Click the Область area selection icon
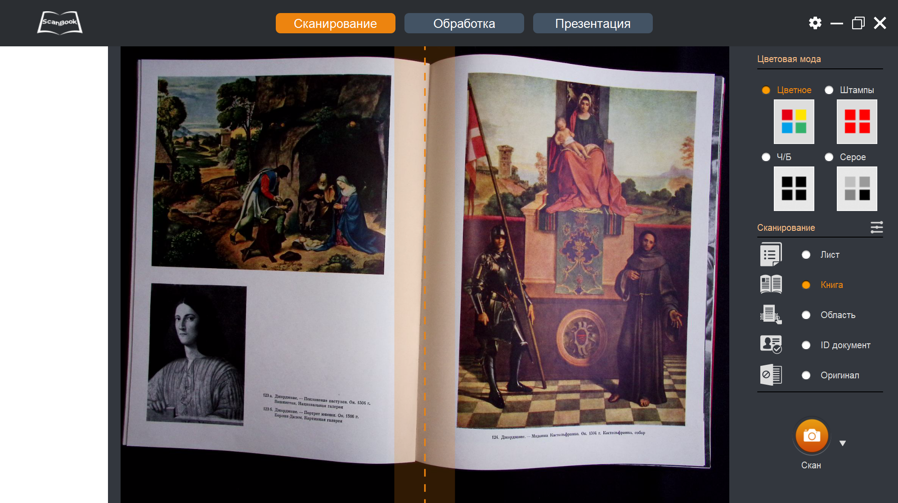The image size is (898, 503). point(771,314)
